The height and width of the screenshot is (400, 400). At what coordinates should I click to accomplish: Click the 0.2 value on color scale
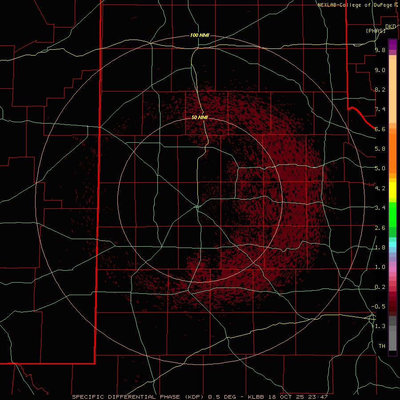pos(380,287)
